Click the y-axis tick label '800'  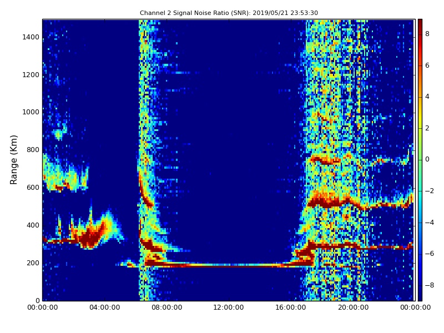33,150
